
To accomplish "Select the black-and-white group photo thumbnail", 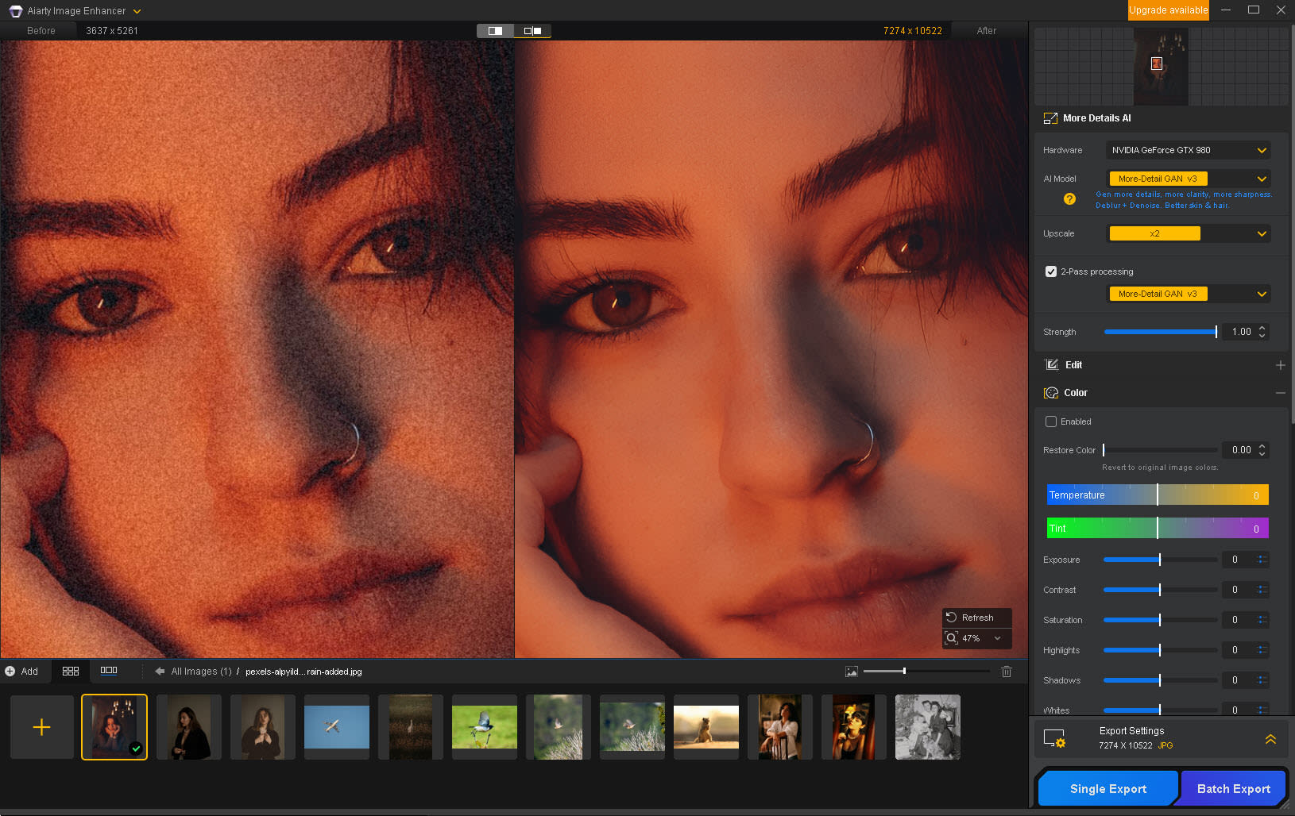I will pyautogui.click(x=928, y=727).
